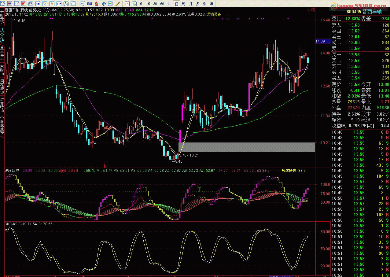Click the orange document icon
The width and height of the screenshot is (390, 277).
coord(52,4)
